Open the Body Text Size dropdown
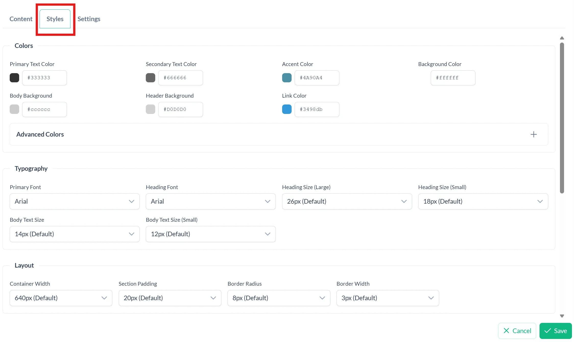 coord(75,234)
